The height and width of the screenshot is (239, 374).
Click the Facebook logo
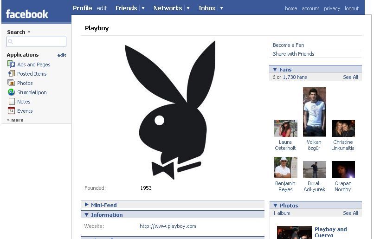click(x=27, y=14)
